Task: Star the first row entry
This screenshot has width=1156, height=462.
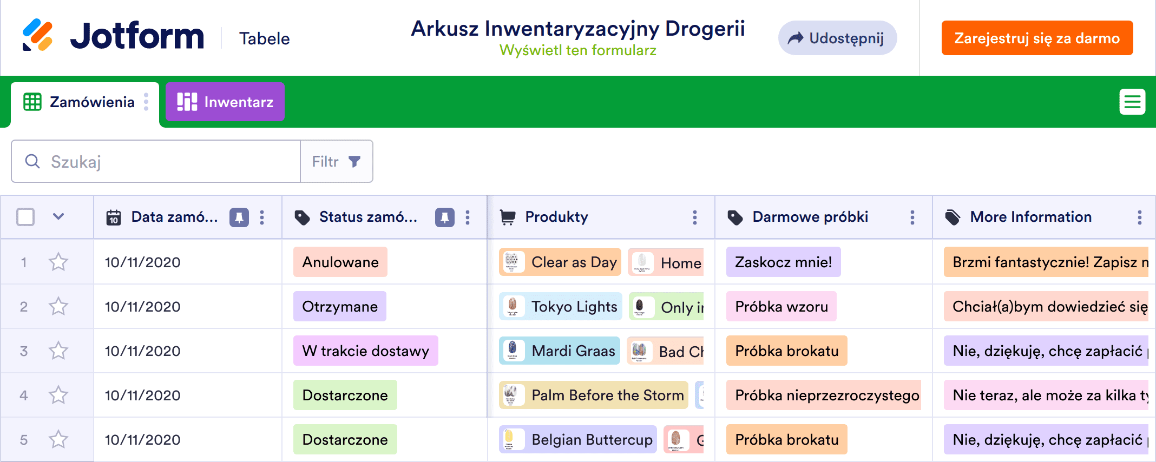Action: (x=58, y=262)
